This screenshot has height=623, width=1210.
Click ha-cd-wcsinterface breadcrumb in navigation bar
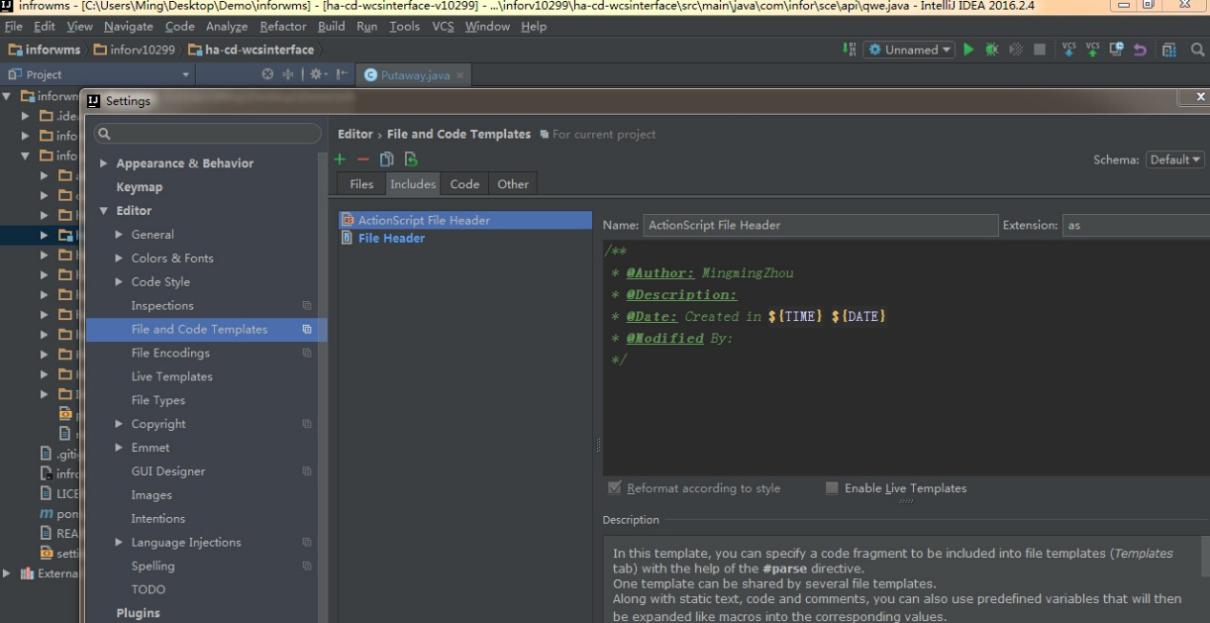click(x=251, y=50)
